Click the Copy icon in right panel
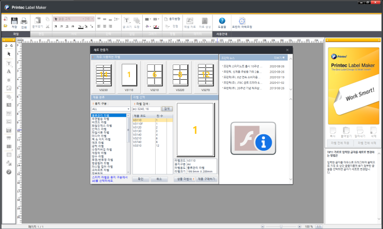 tap(332, 131)
